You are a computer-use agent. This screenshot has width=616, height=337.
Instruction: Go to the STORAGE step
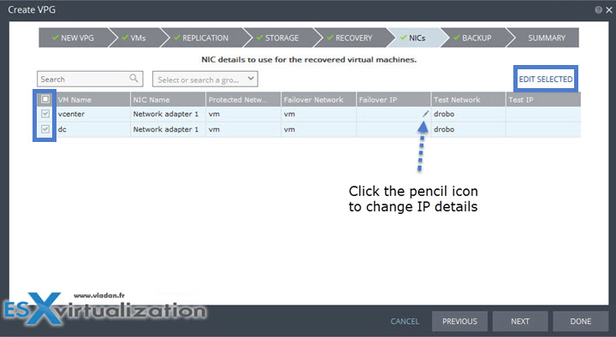pos(278,38)
